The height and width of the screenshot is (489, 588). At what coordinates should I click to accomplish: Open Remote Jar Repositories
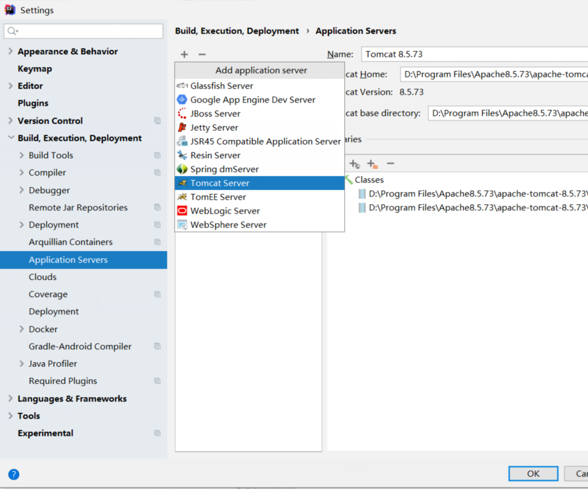[x=78, y=208]
